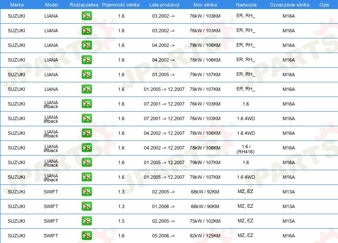The width and height of the screenshot is (338, 243).
Task: Select 'MZ, EZ' in the SWIFT 92kW / 125KM row
Action: point(246,235)
